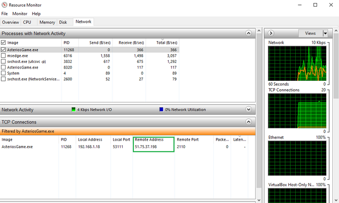339x203 pixels.
Task: Click the System process name
Action: click(13, 73)
